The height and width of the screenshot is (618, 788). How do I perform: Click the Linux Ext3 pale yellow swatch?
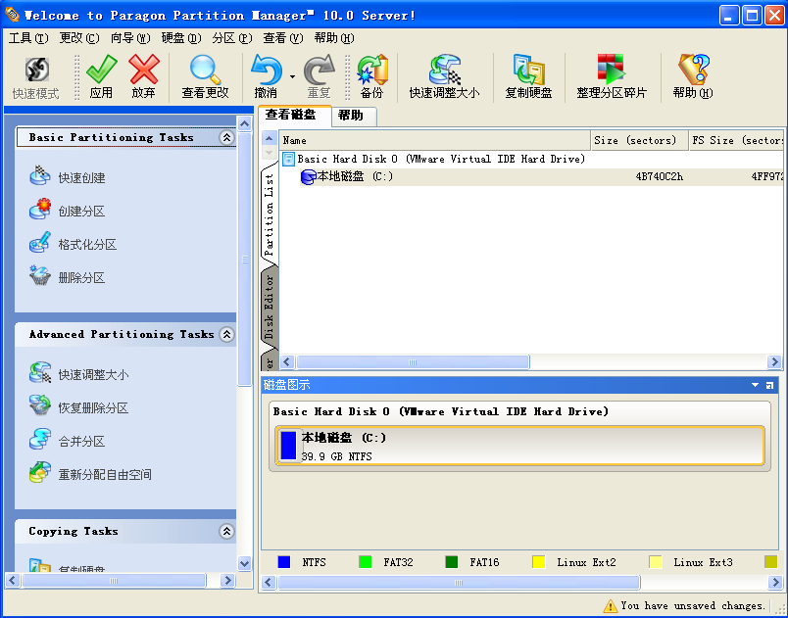coord(656,562)
